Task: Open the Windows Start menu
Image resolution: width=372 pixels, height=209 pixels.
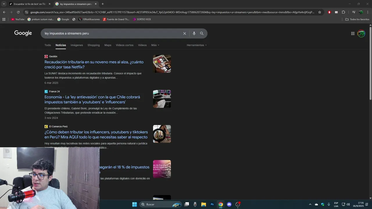Action: pos(135,204)
